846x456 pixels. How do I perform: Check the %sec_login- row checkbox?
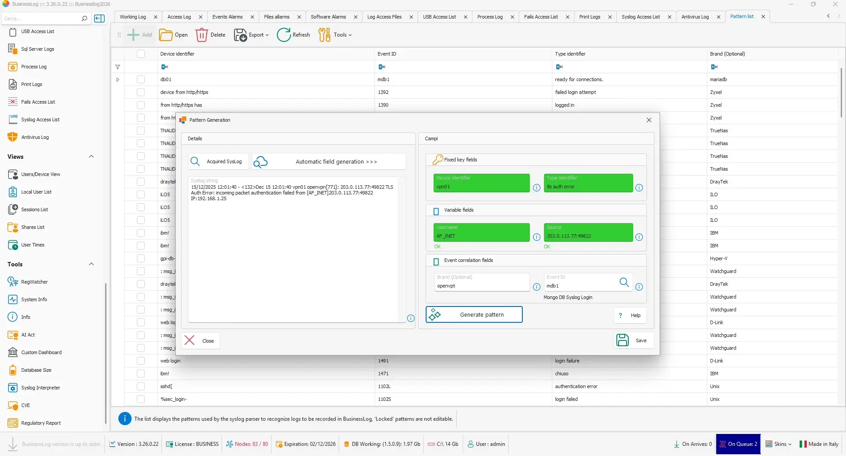141,399
